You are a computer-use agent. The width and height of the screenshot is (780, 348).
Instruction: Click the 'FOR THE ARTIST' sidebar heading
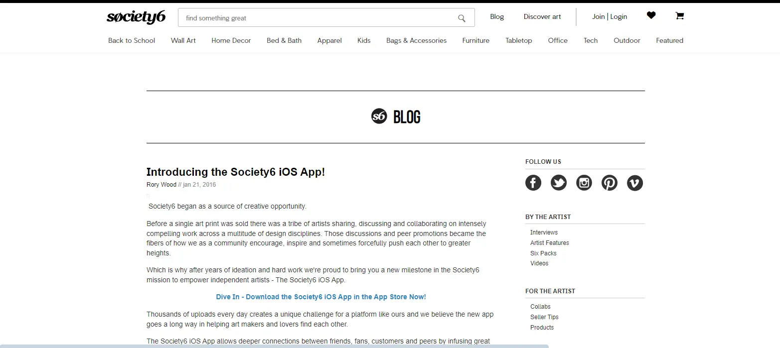coord(550,291)
